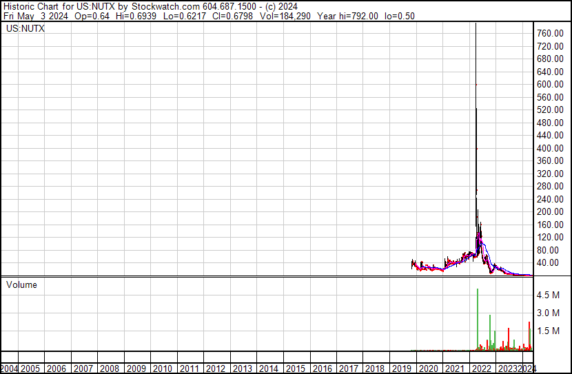Screen dimensions: 572x374
Task: Select the 2022 year marker on time axis
Action: click(x=480, y=368)
